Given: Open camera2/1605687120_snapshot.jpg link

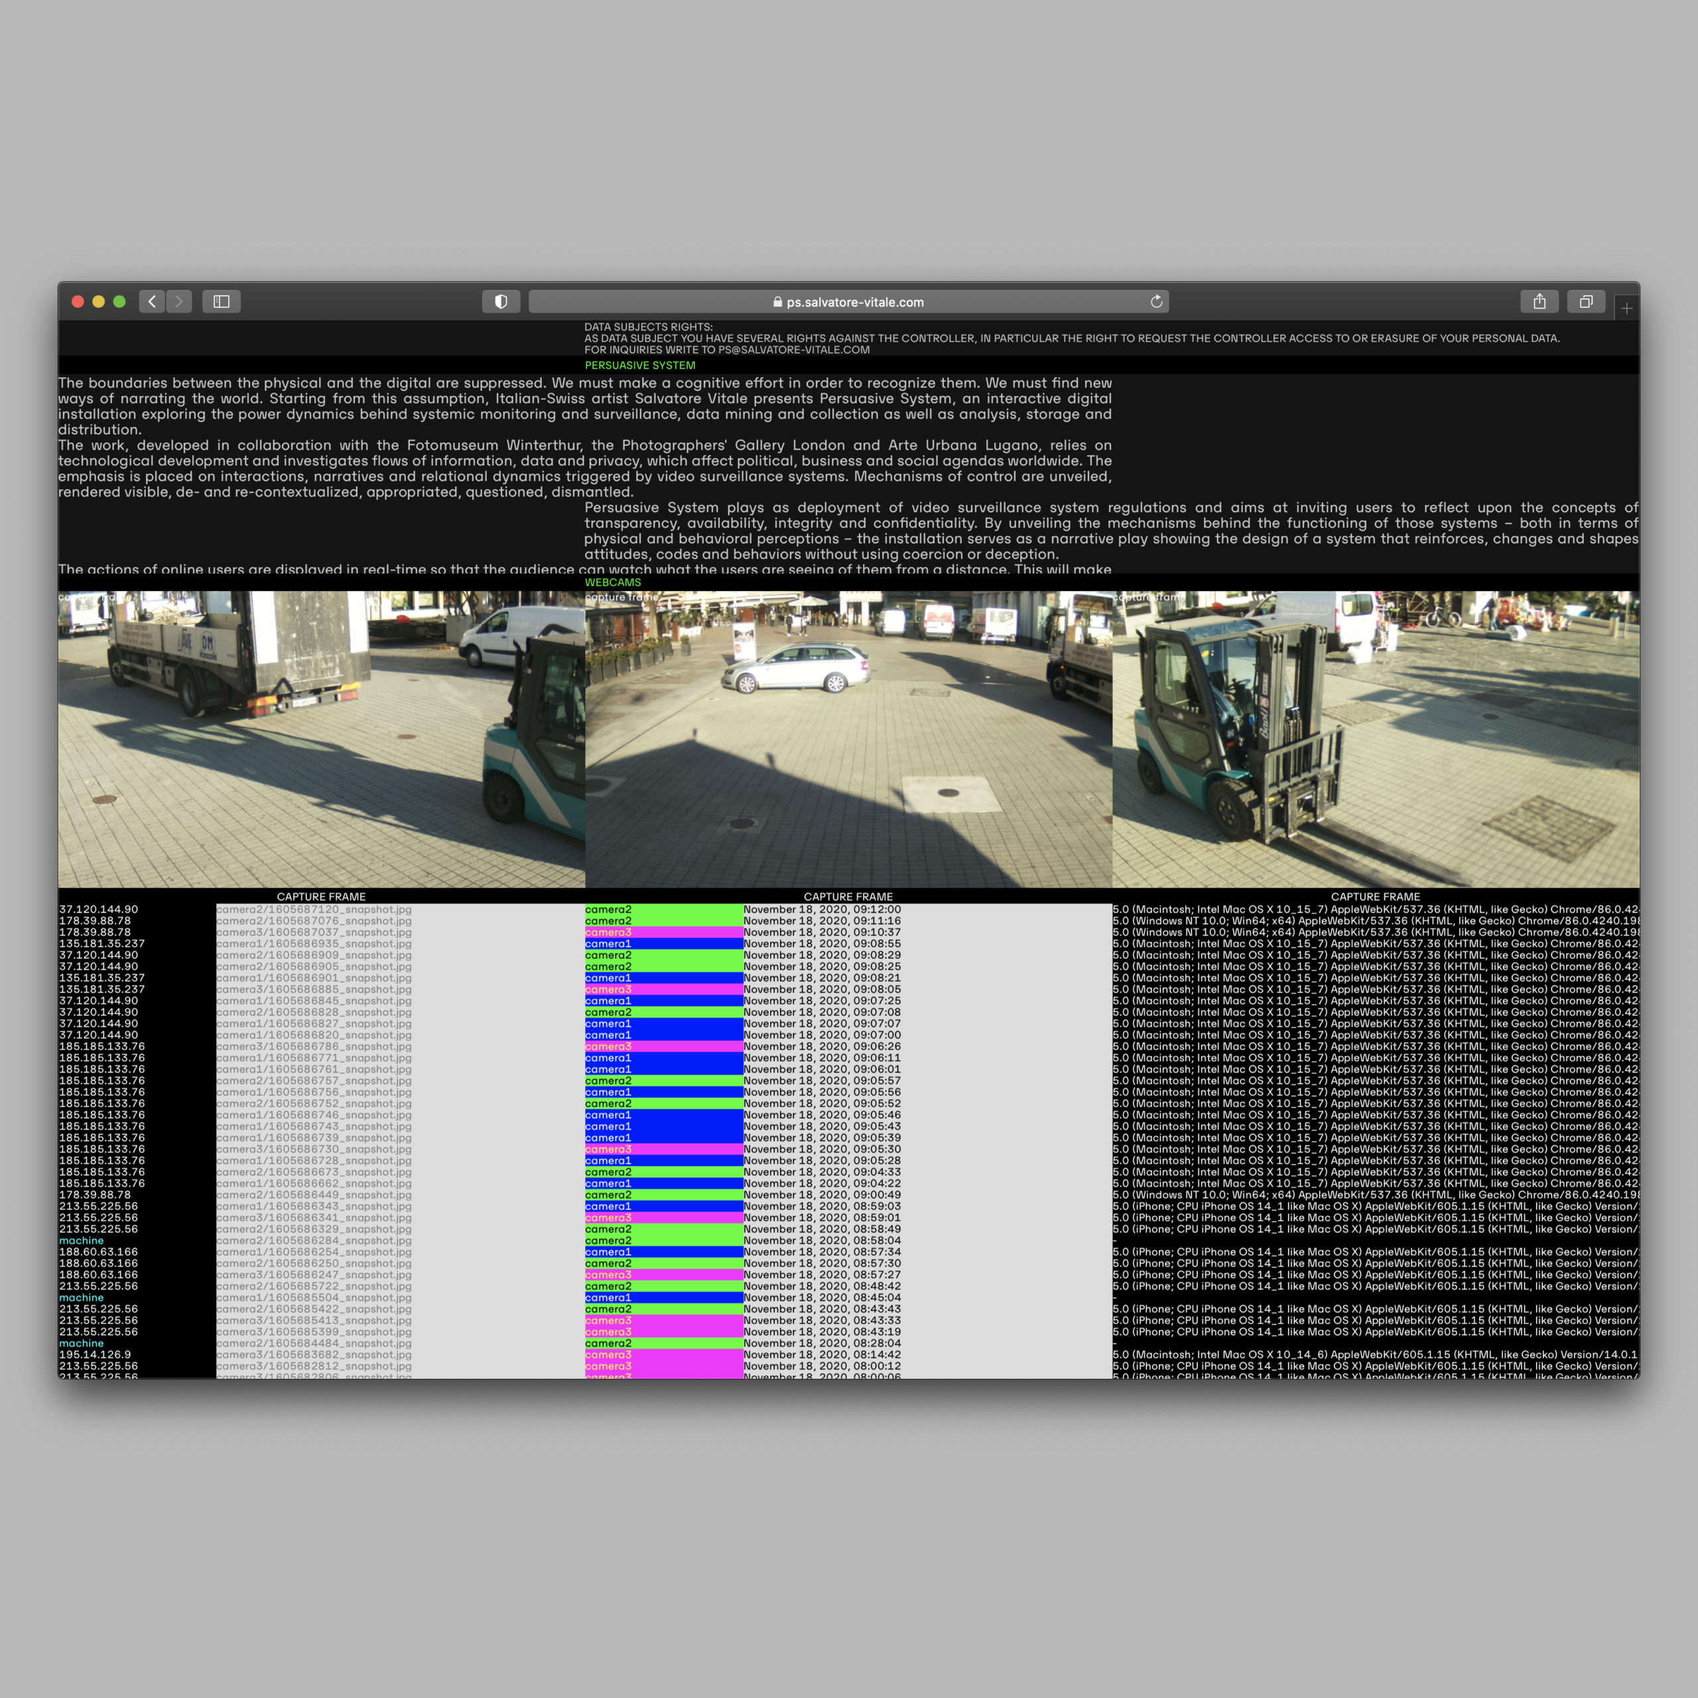Looking at the screenshot, I should (314, 909).
